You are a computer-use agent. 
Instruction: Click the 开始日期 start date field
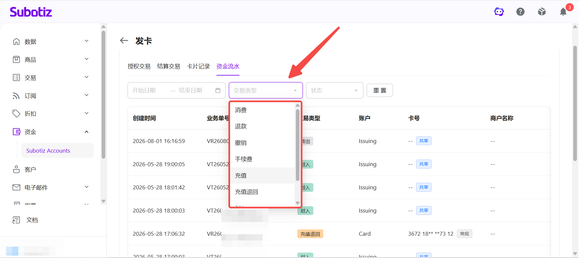click(x=144, y=90)
